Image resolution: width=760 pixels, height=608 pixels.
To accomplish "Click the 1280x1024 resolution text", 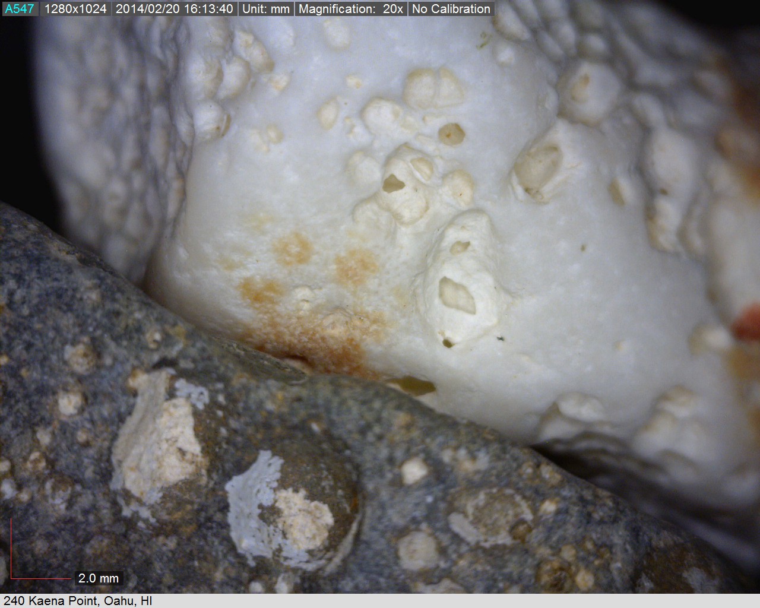I will pyautogui.click(x=75, y=9).
